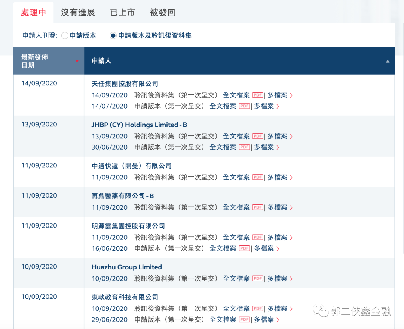
Task: Open PDF icon for 明源雲 16/06/2020 申請版本
Action: pyautogui.click(x=244, y=248)
